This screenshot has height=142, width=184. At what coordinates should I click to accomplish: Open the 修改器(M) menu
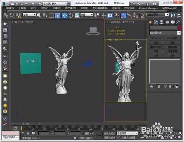(x=70, y=8)
